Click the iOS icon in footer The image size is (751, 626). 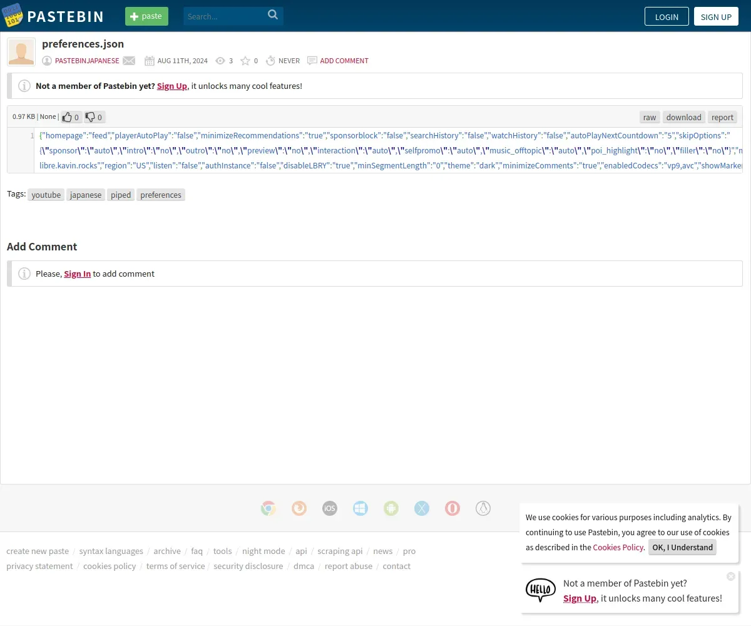click(330, 508)
